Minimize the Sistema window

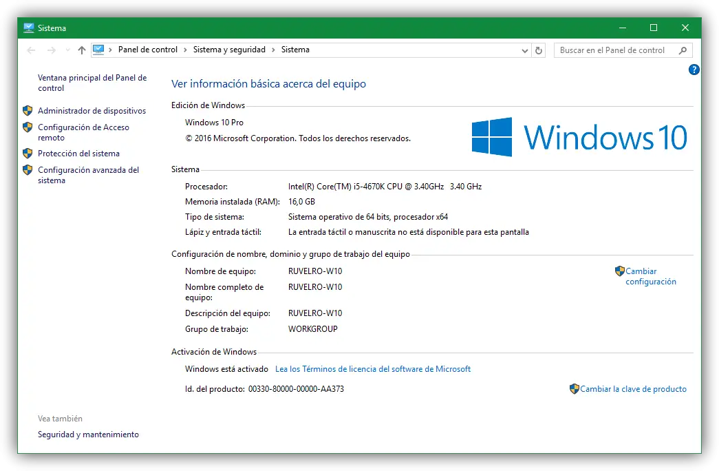[622, 28]
